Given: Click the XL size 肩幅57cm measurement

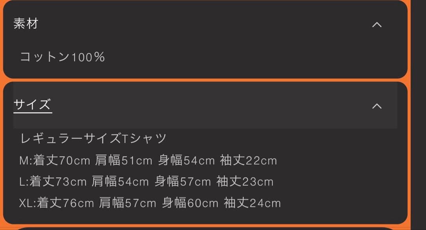Looking at the screenshot, I should (x=128, y=203).
